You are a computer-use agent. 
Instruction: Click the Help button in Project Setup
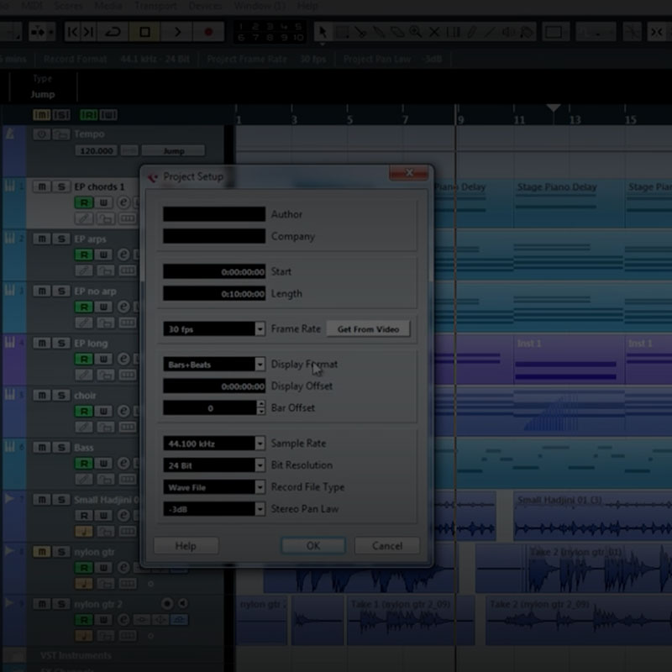[186, 545]
